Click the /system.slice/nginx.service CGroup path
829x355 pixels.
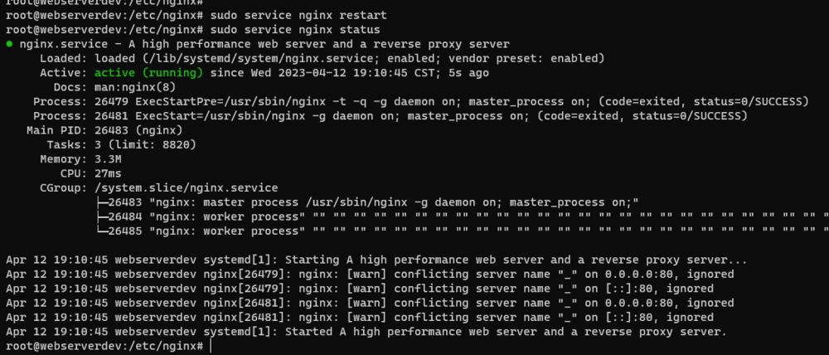[187, 187]
